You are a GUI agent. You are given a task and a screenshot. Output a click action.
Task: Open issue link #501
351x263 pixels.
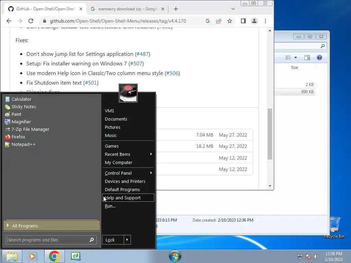(91, 83)
